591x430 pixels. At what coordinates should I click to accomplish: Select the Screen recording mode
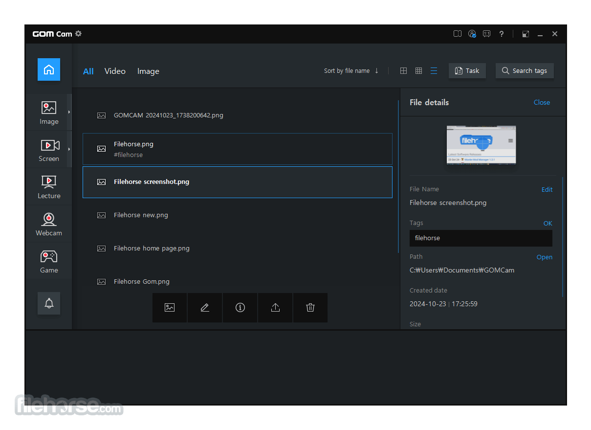point(49,150)
